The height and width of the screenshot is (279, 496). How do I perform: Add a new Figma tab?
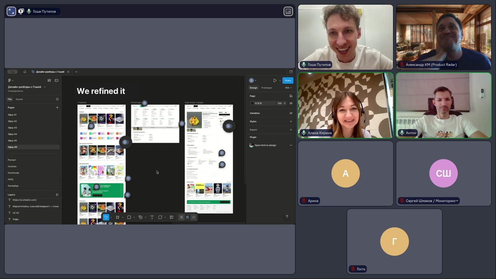76,72
